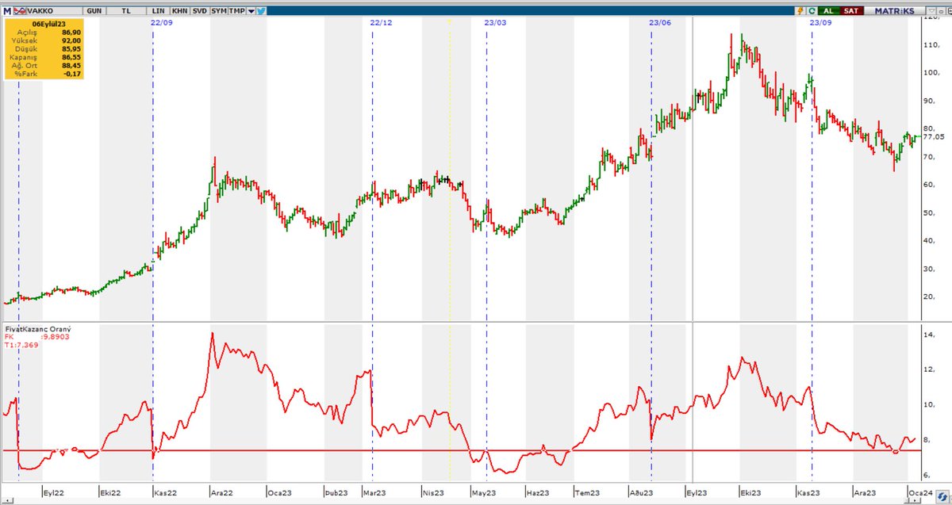Click the 23/09 period marker label
952x505 pixels.
pyautogui.click(x=821, y=23)
